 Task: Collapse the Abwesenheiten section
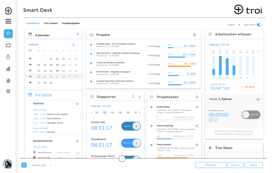pyautogui.click(x=29, y=141)
